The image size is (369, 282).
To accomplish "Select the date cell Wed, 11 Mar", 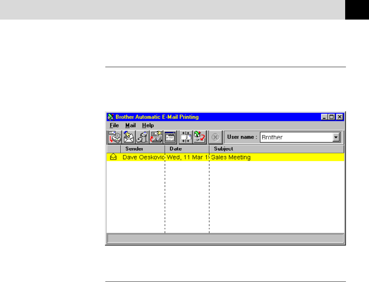I will [187, 157].
